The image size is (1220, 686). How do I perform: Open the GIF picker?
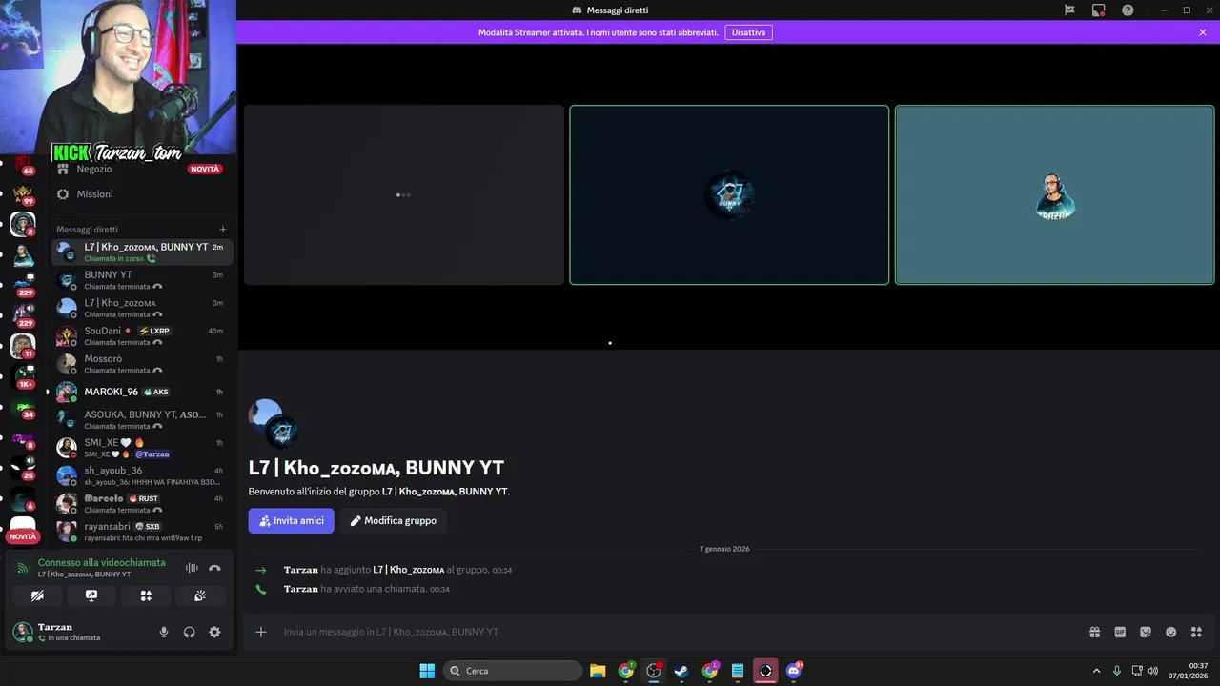coord(1120,632)
